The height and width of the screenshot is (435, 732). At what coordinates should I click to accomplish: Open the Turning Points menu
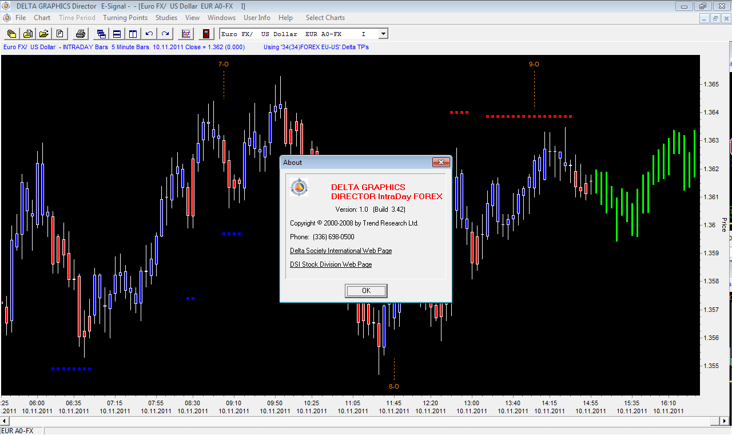[x=125, y=18]
